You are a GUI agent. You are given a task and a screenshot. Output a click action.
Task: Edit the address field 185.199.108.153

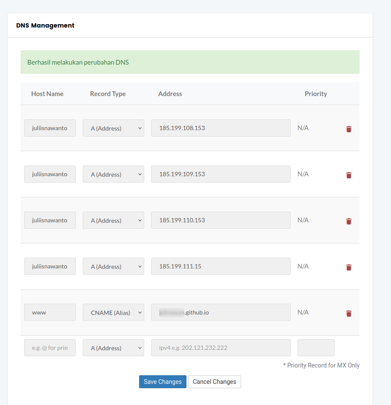pyautogui.click(x=220, y=128)
